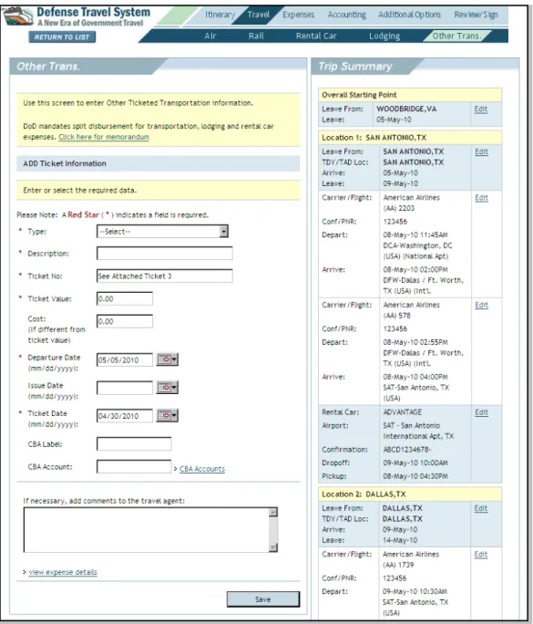This screenshot has width=533, height=624.
Task: Focus the CBA Label input field
Action: pos(134,443)
